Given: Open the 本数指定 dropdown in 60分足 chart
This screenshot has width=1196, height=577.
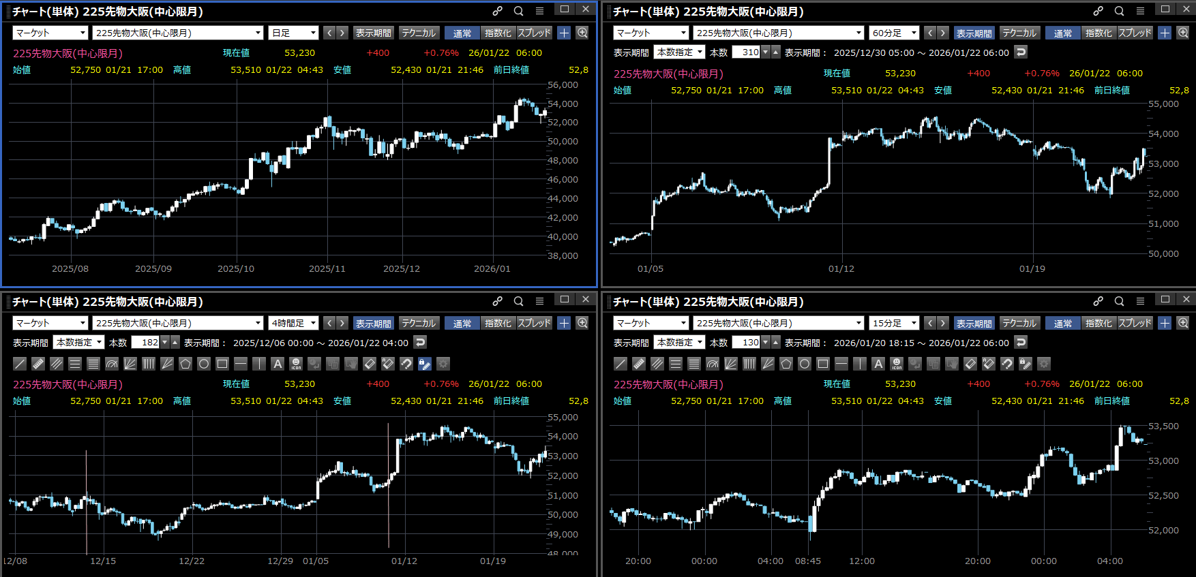Looking at the screenshot, I should (x=679, y=52).
